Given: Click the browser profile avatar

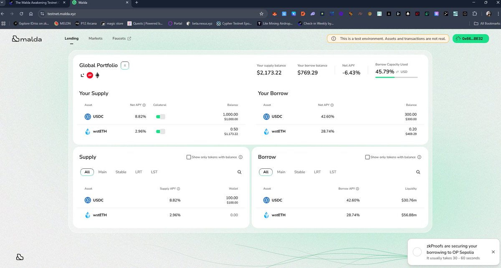Looking at the screenshot, I should click(x=488, y=13).
